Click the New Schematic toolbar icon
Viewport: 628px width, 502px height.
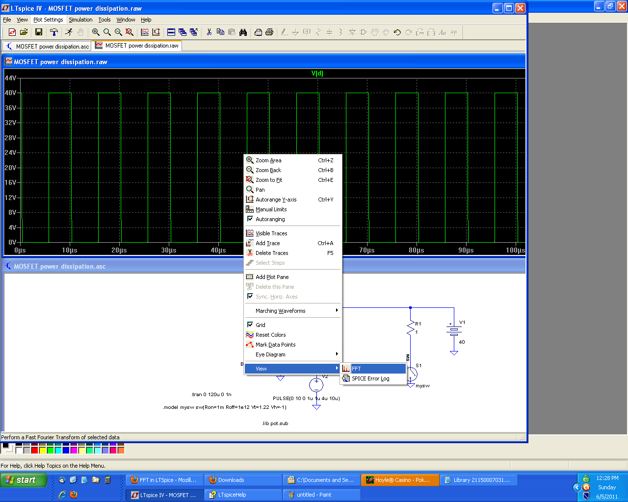pyautogui.click(x=12, y=32)
